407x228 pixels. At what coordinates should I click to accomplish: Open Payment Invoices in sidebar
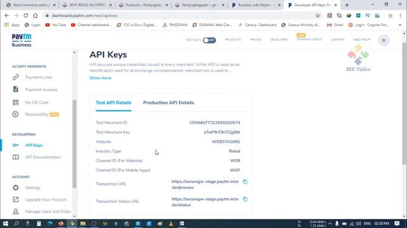(41, 89)
